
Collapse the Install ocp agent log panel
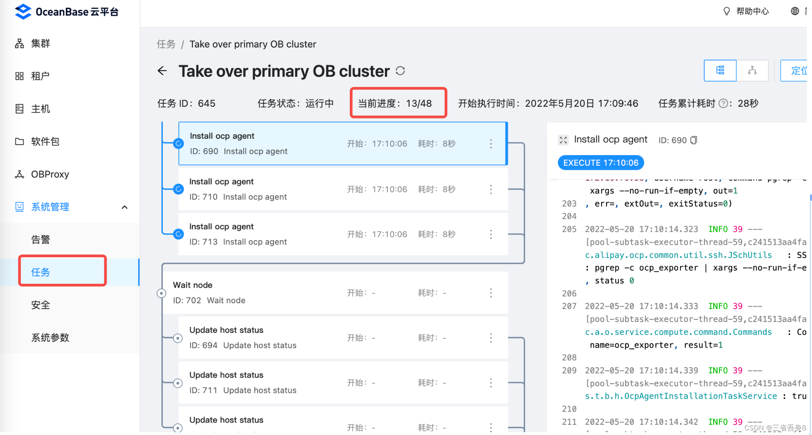563,140
